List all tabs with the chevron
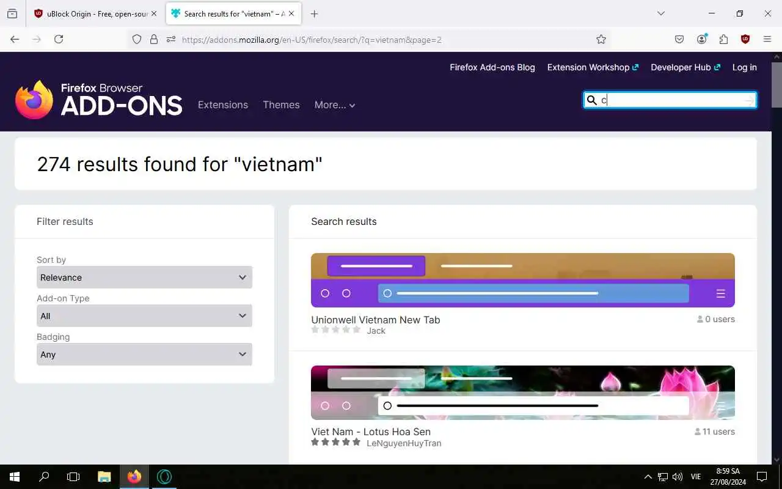 661,13
